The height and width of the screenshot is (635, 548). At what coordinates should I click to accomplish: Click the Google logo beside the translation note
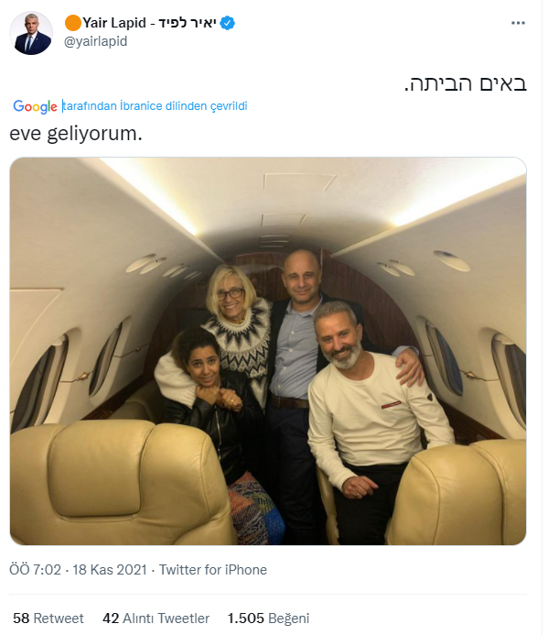point(35,106)
